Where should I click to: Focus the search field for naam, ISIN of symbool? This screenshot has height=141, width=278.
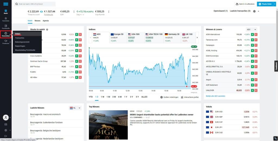pos(35,4)
